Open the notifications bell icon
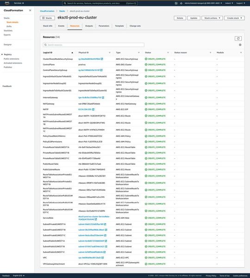 click(181, 3)
